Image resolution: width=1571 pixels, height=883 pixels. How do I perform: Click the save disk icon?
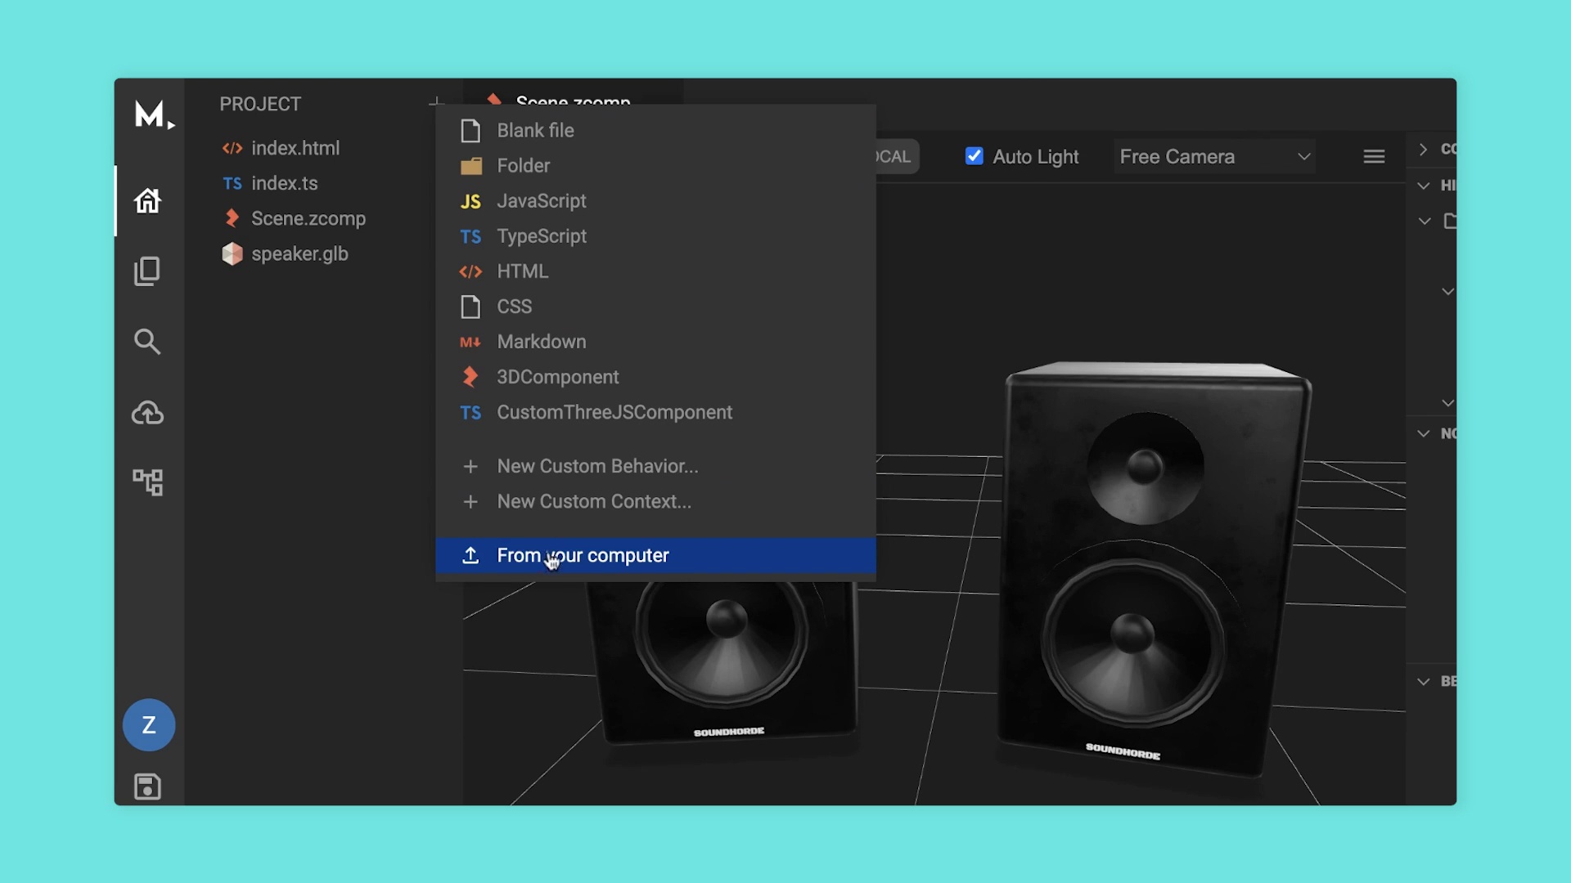[x=147, y=787]
